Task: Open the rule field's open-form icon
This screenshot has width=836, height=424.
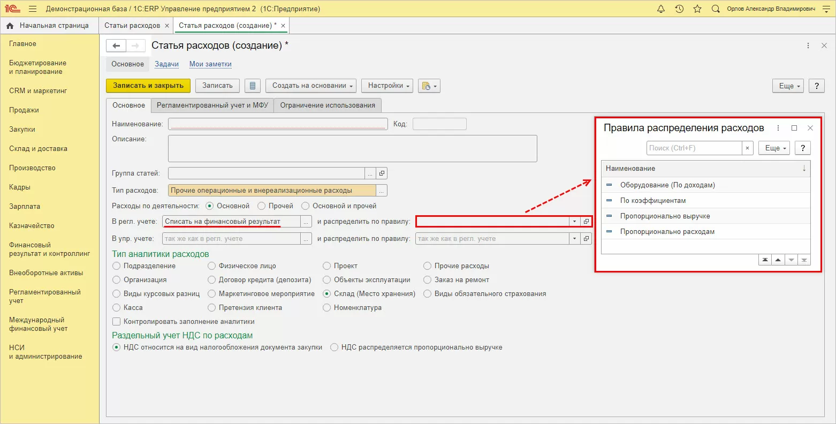Action: (x=587, y=222)
